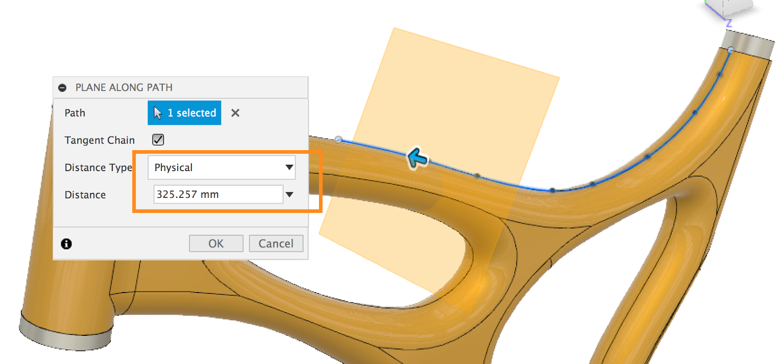This screenshot has width=777, height=364.
Task: Click the PLANE ALONG PATH dialog title
Action: coord(124,87)
